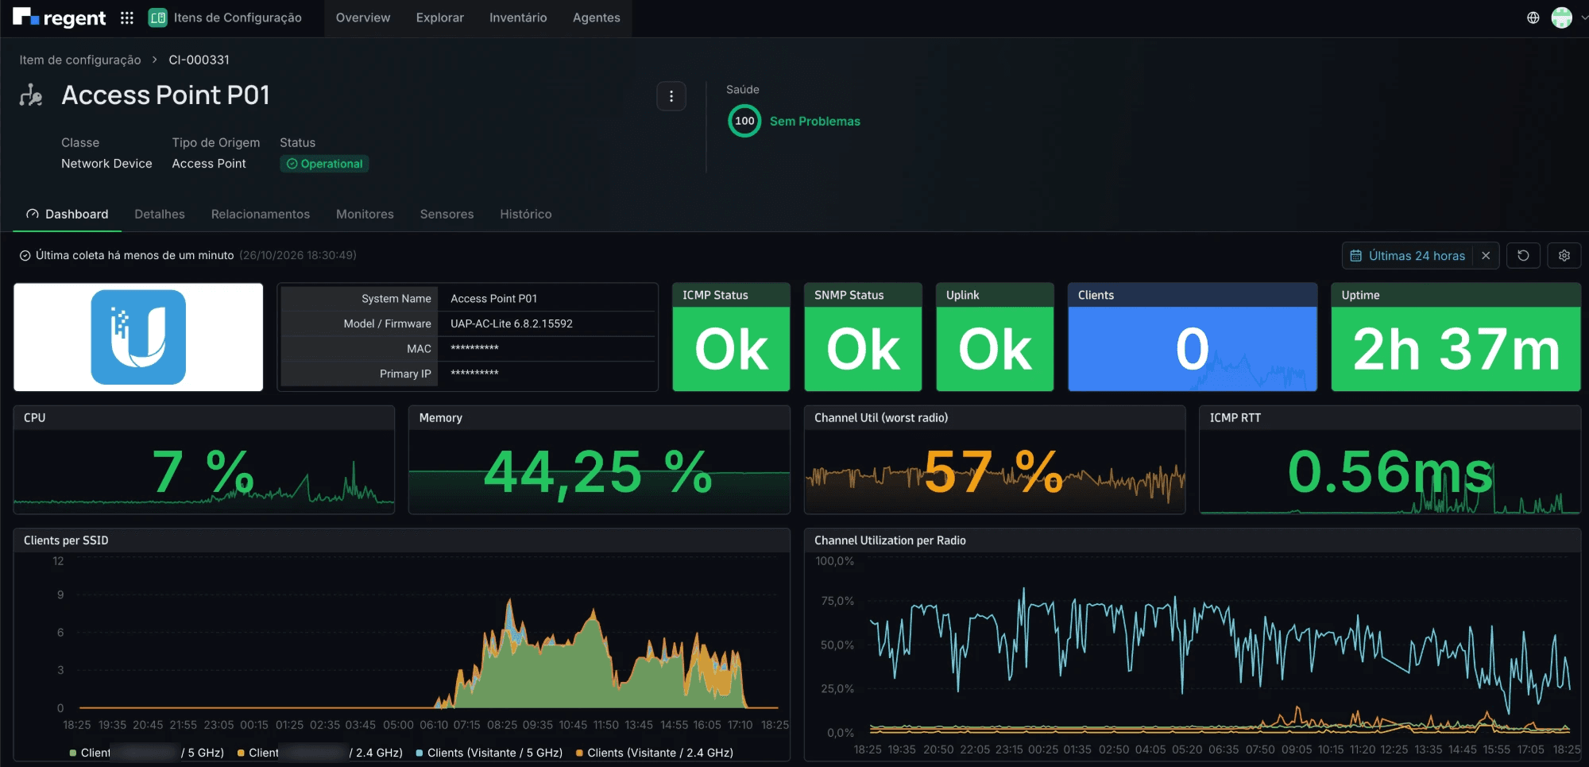
Task: Click the Operational status badge
Action: (x=324, y=164)
